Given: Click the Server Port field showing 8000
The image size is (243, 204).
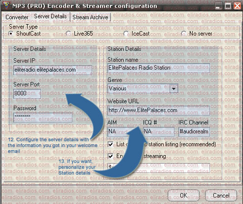Looking at the screenshot, I should 27,94.
